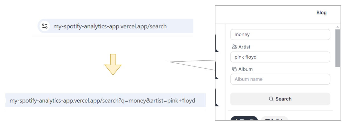346x126 pixels.
Task: Click the Album field label
Action: (246, 69)
